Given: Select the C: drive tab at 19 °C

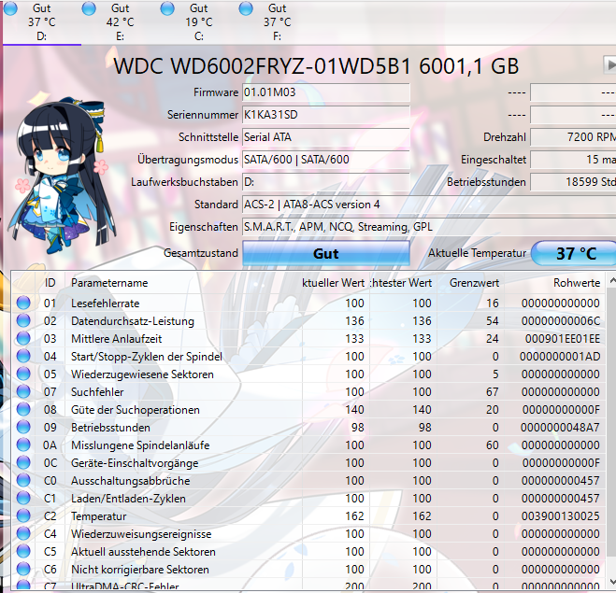Looking at the screenshot, I should point(199,22).
